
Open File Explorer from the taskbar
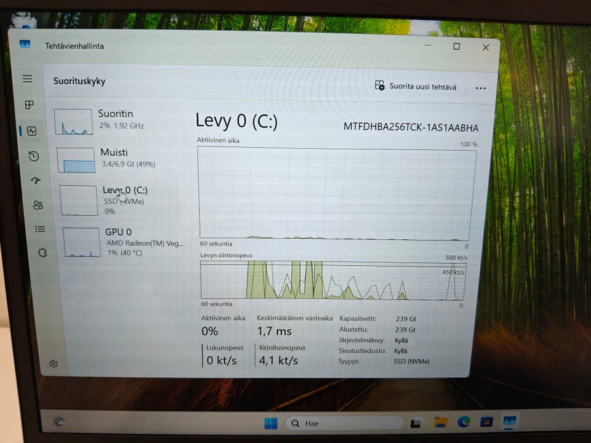click(440, 422)
